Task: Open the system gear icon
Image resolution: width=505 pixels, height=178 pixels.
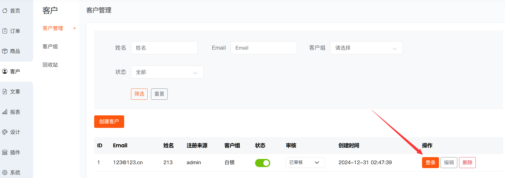Action: 5,173
